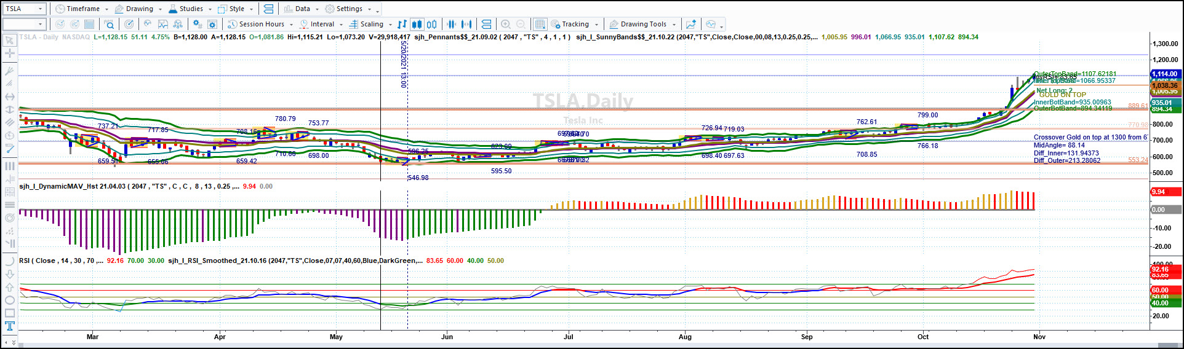Click the 546.98 low price annotation
The image size is (1184, 349).
coord(418,178)
